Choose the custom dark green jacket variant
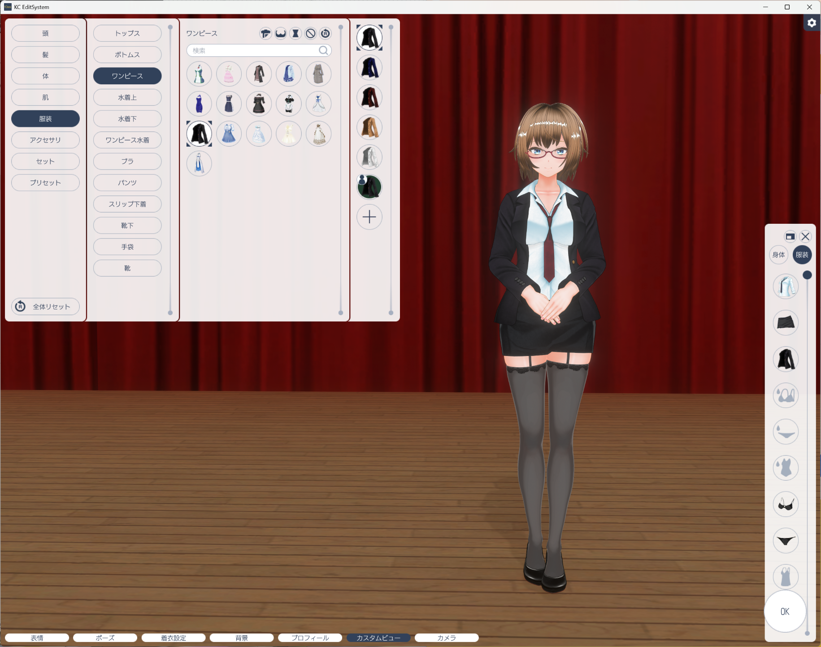The width and height of the screenshot is (821, 647). tap(369, 187)
